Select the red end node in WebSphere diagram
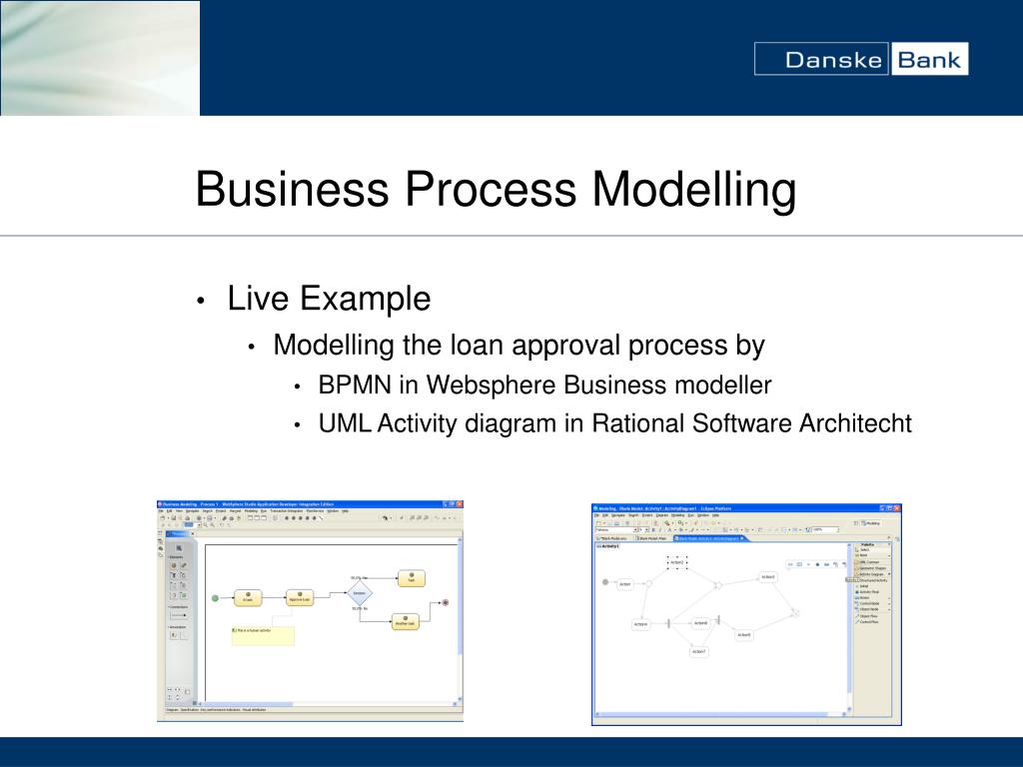The width and height of the screenshot is (1023, 767). coord(445,602)
